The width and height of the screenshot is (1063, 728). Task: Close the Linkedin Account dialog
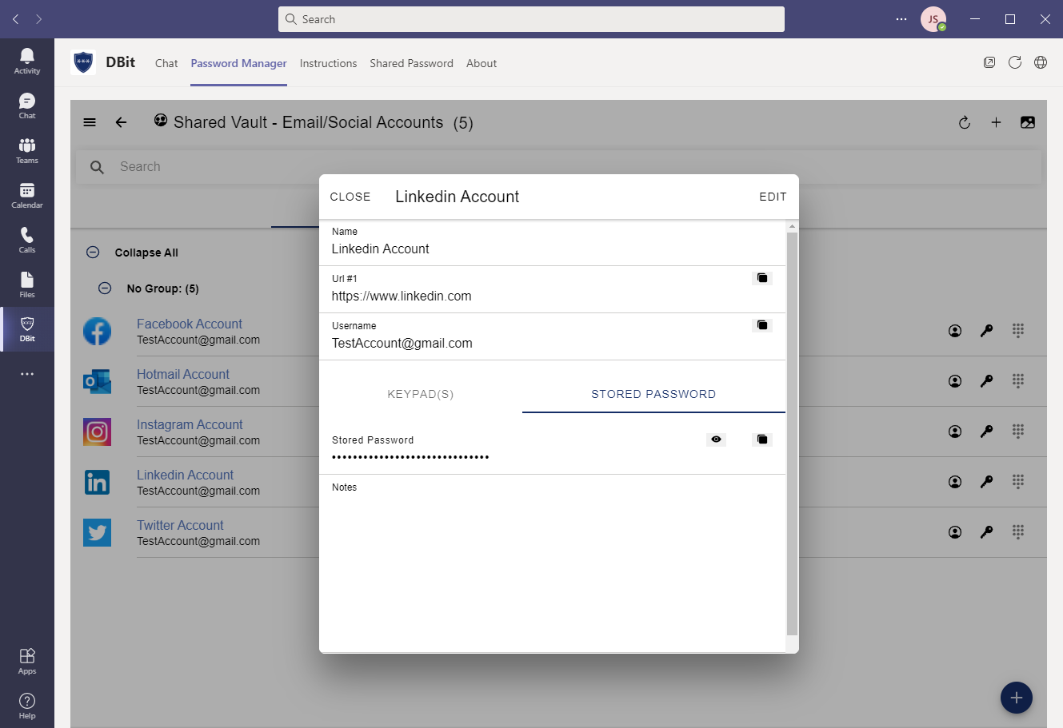coord(350,197)
